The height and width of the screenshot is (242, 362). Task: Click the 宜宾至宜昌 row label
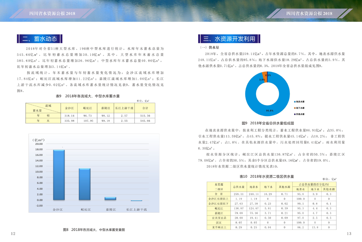point(219,218)
